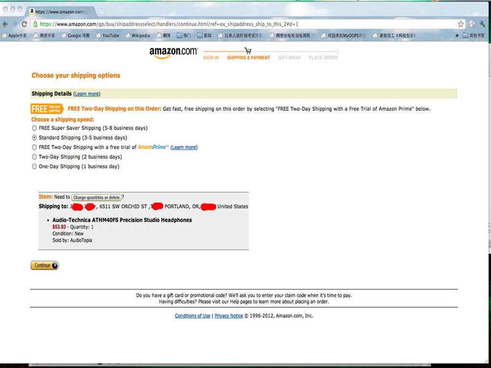This screenshot has height=368, width=491.
Task: Open the 其他书签 bookmarks folder
Action: pos(473,36)
